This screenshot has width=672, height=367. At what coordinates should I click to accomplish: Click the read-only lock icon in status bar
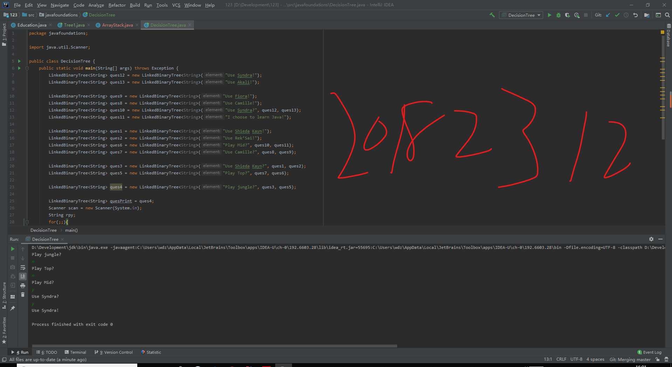[657, 359]
